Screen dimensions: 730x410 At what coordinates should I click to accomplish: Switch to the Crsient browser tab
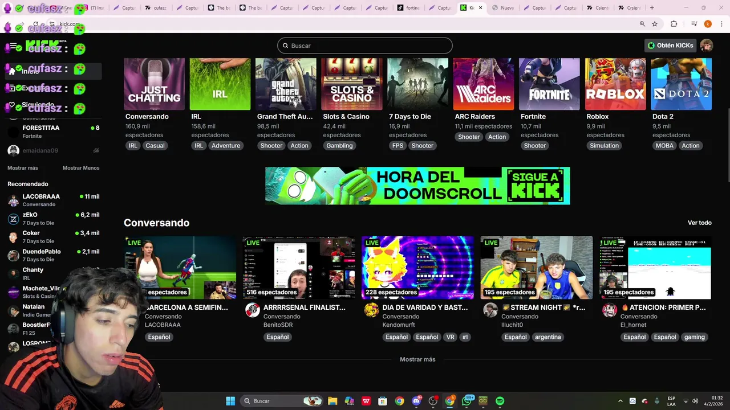point(630,7)
